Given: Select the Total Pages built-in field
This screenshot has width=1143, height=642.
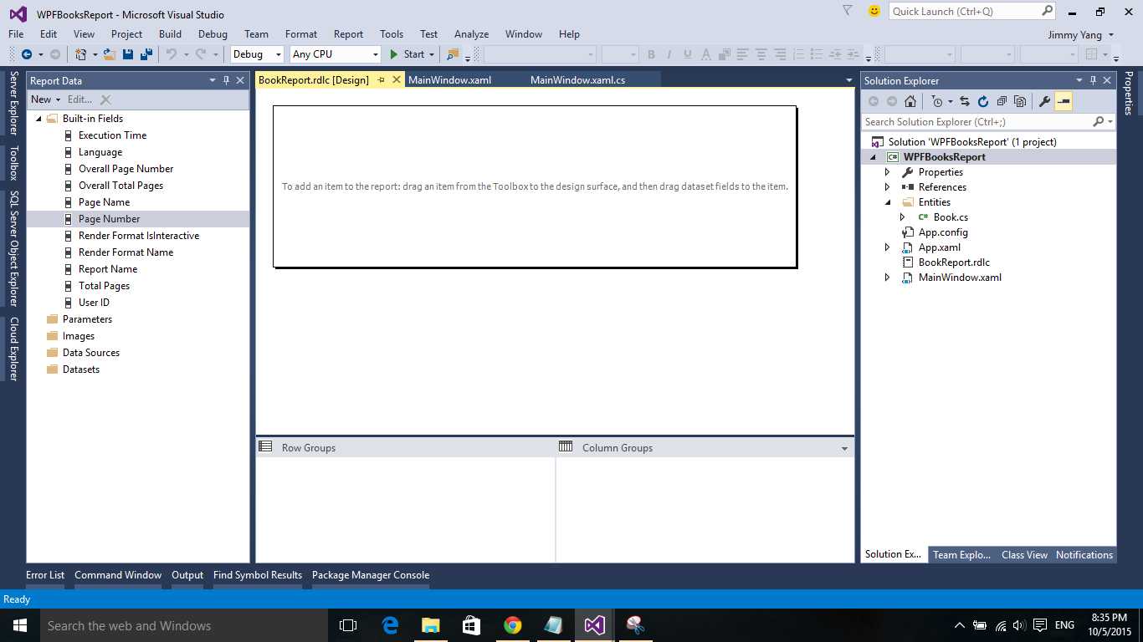Looking at the screenshot, I should pyautogui.click(x=104, y=286).
